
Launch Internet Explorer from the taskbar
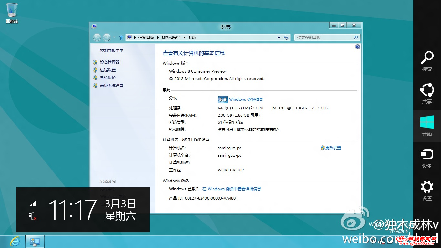coord(15,241)
